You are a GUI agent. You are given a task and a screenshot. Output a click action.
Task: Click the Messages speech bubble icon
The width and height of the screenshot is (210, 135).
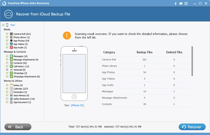(12, 56)
